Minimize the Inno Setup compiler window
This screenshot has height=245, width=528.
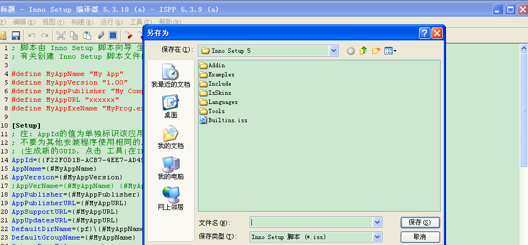click(x=498, y=9)
